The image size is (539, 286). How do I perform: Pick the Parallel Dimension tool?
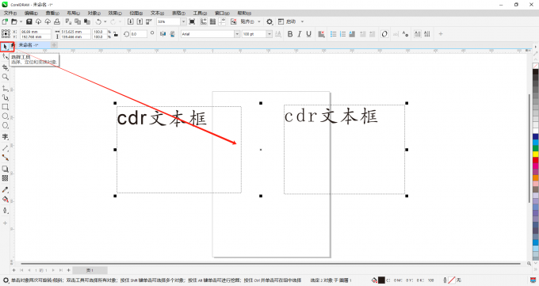click(6, 148)
